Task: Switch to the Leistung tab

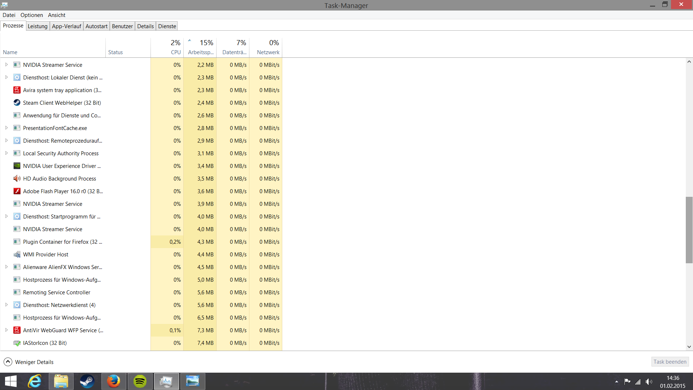Action: click(x=38, y=26)
